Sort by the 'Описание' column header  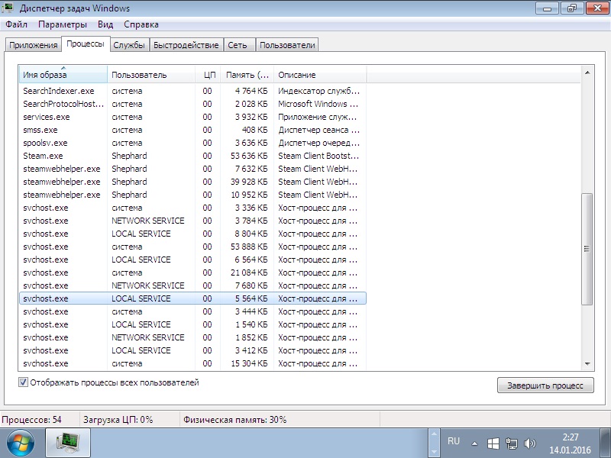(320, 74)
